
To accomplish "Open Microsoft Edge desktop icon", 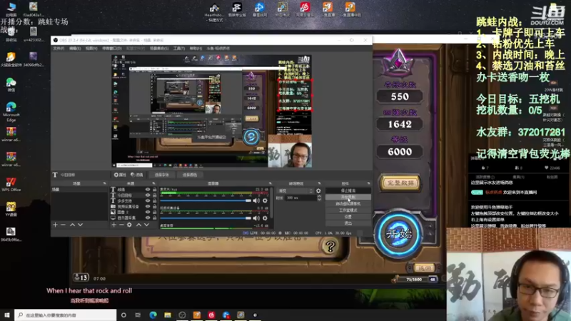I will coord(11,111).
